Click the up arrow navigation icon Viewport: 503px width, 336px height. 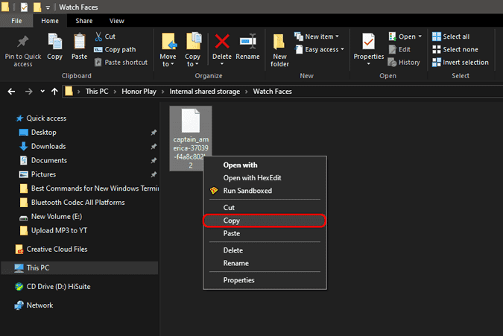tap(54, 91)
